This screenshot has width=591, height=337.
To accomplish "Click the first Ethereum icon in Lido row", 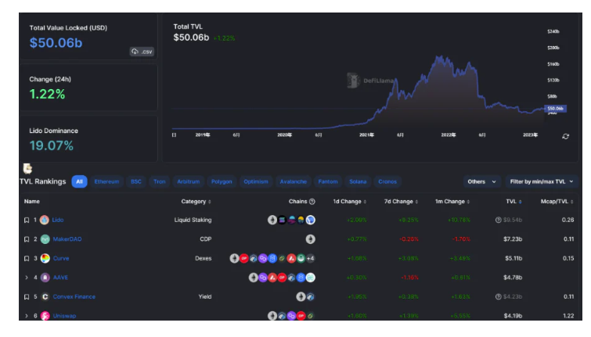I will coord(272,220).
